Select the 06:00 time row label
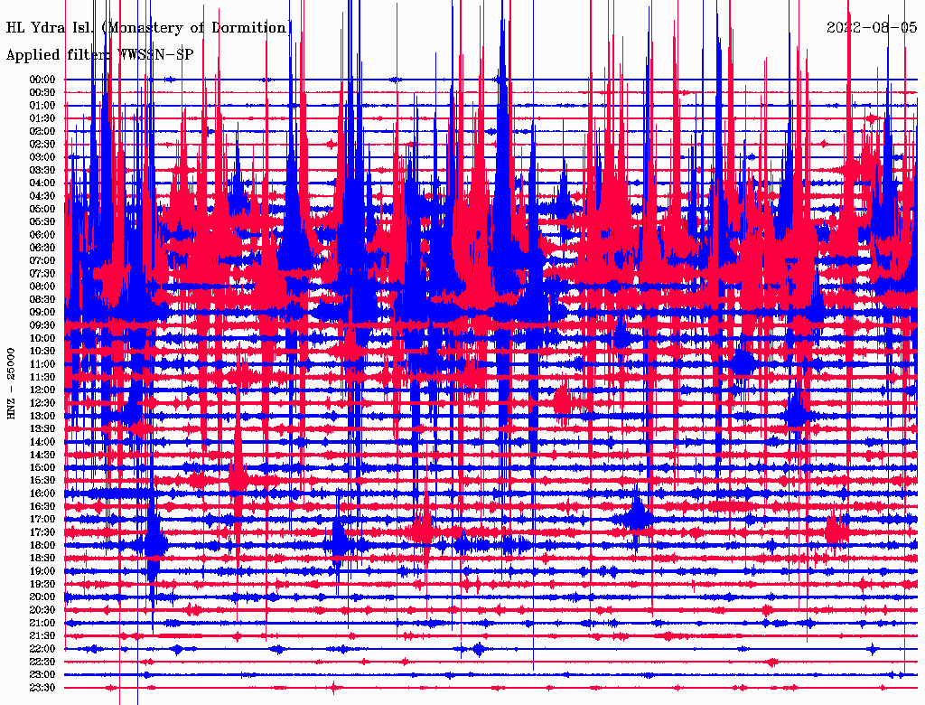The image size is (925, 705). pyautogui.click(x=42, y=235)
